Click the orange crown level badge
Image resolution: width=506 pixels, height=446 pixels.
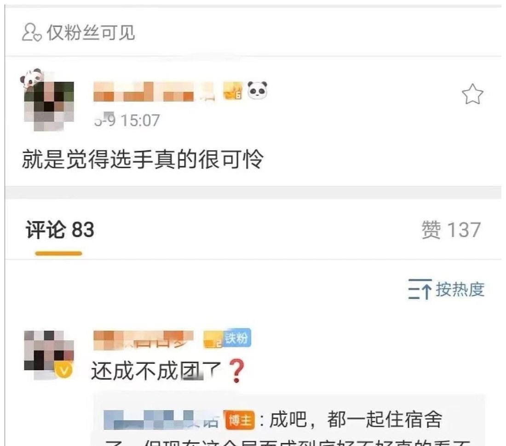pyautogui.click(x=232, y=91)
